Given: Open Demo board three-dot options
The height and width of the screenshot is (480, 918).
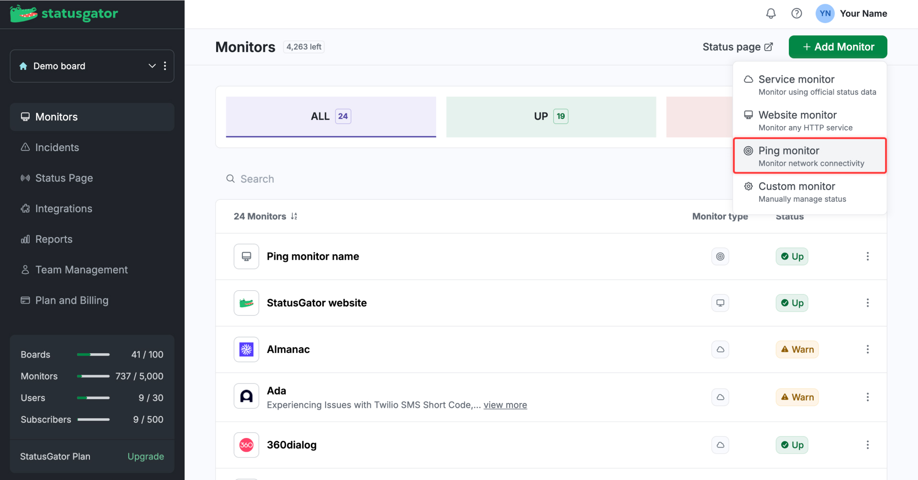Looking at the screenshot, I should 165,66.
